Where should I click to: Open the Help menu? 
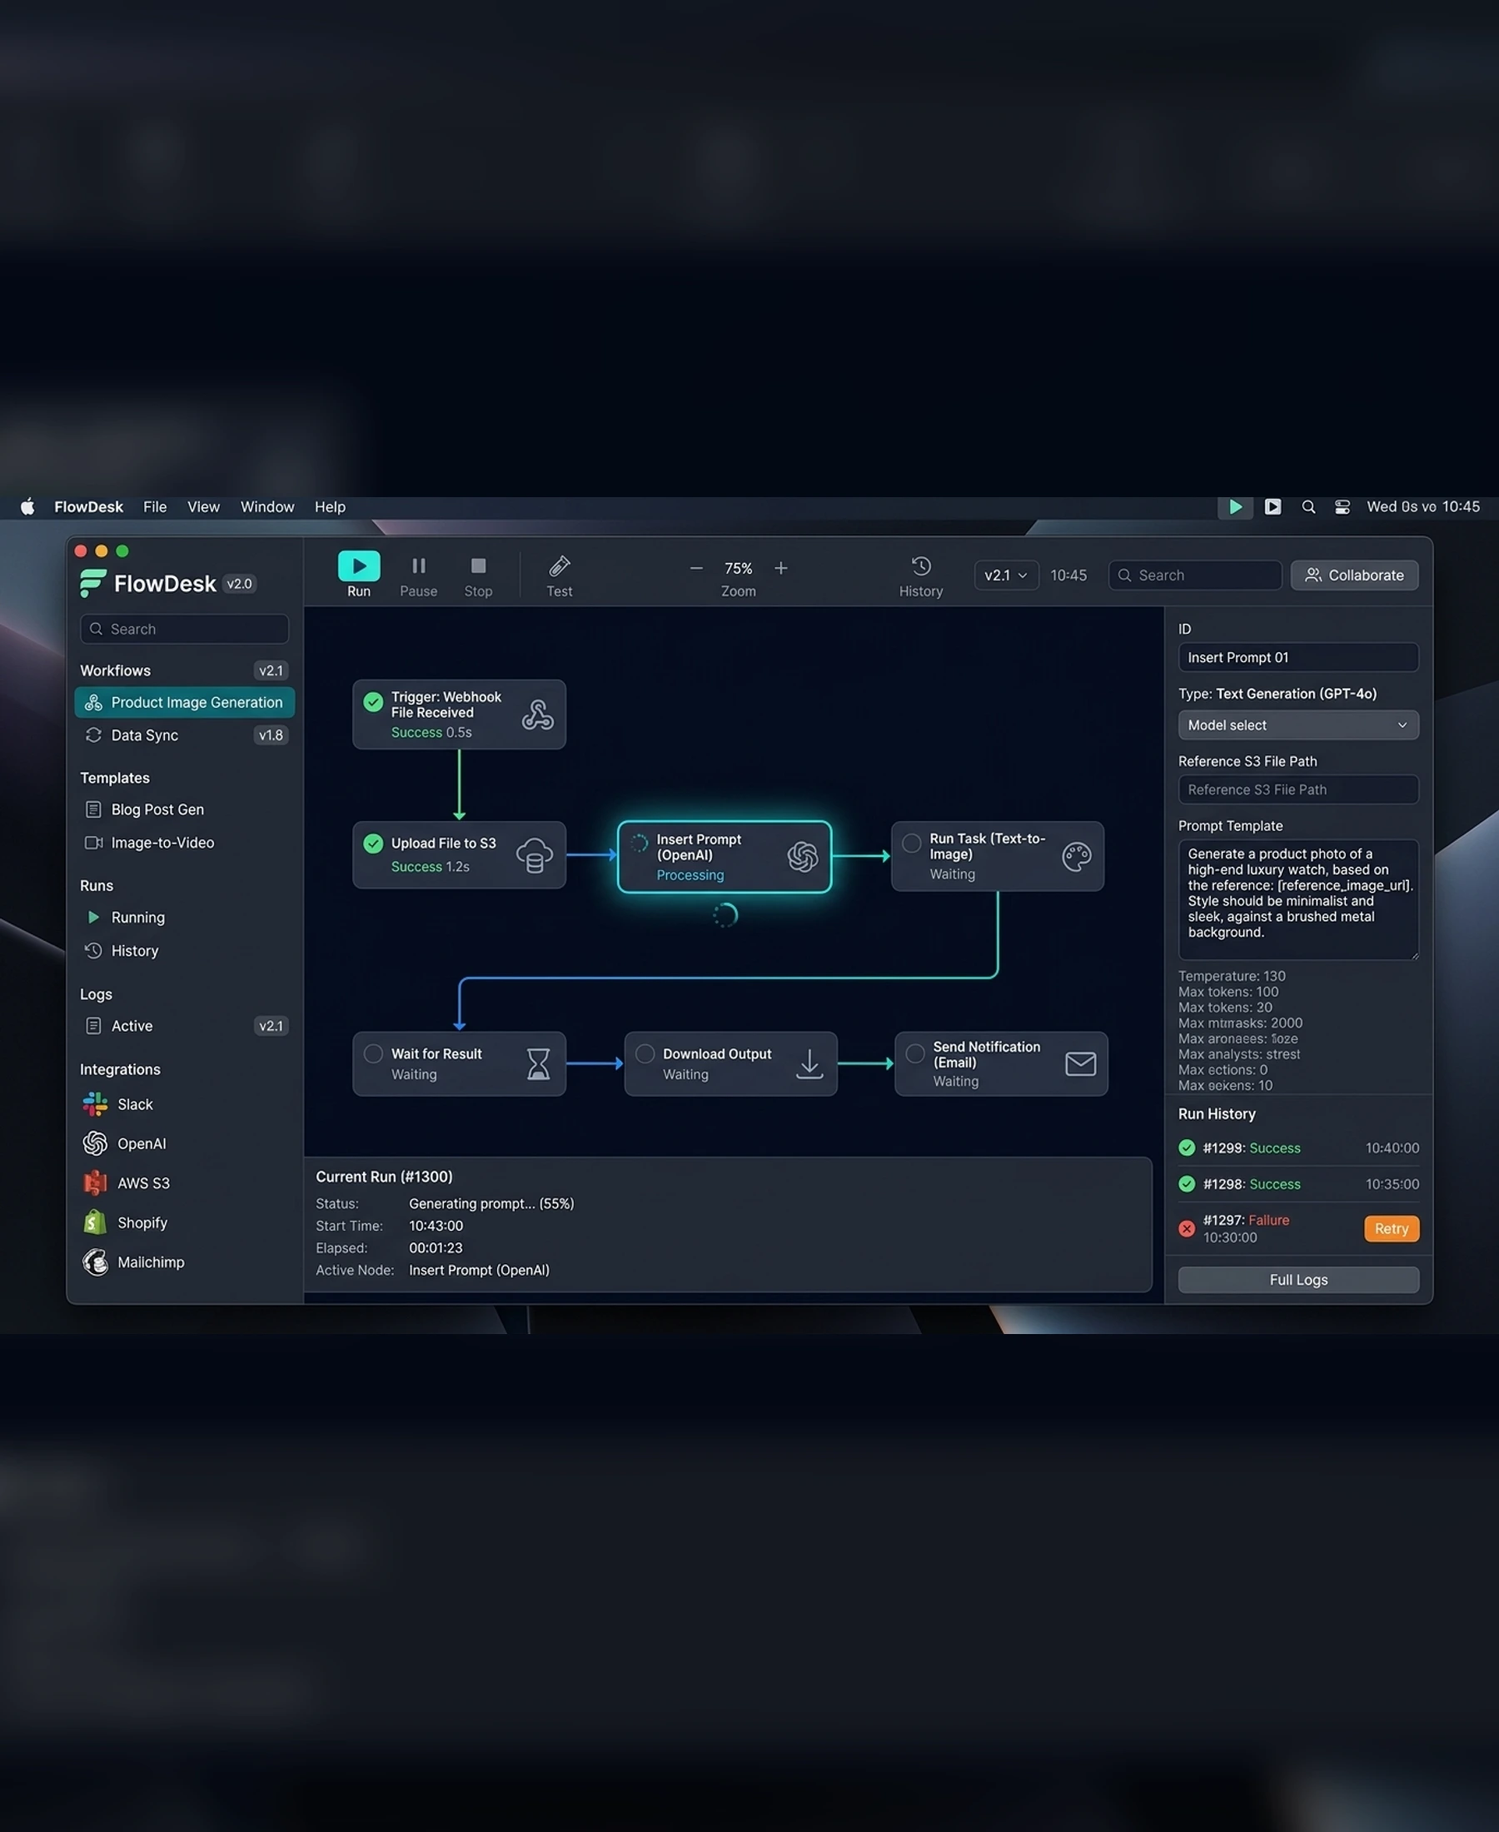click(x=330, y=507)
